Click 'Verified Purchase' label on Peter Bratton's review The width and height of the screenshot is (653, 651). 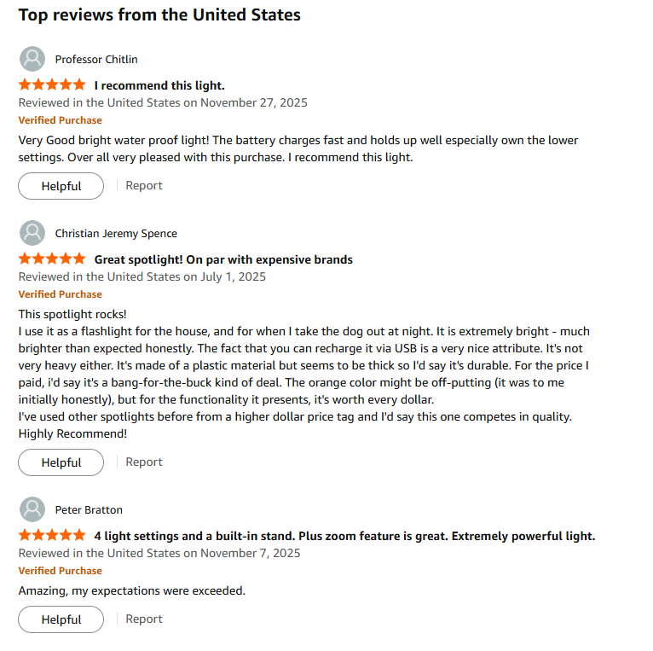click(x=60, y=571)
